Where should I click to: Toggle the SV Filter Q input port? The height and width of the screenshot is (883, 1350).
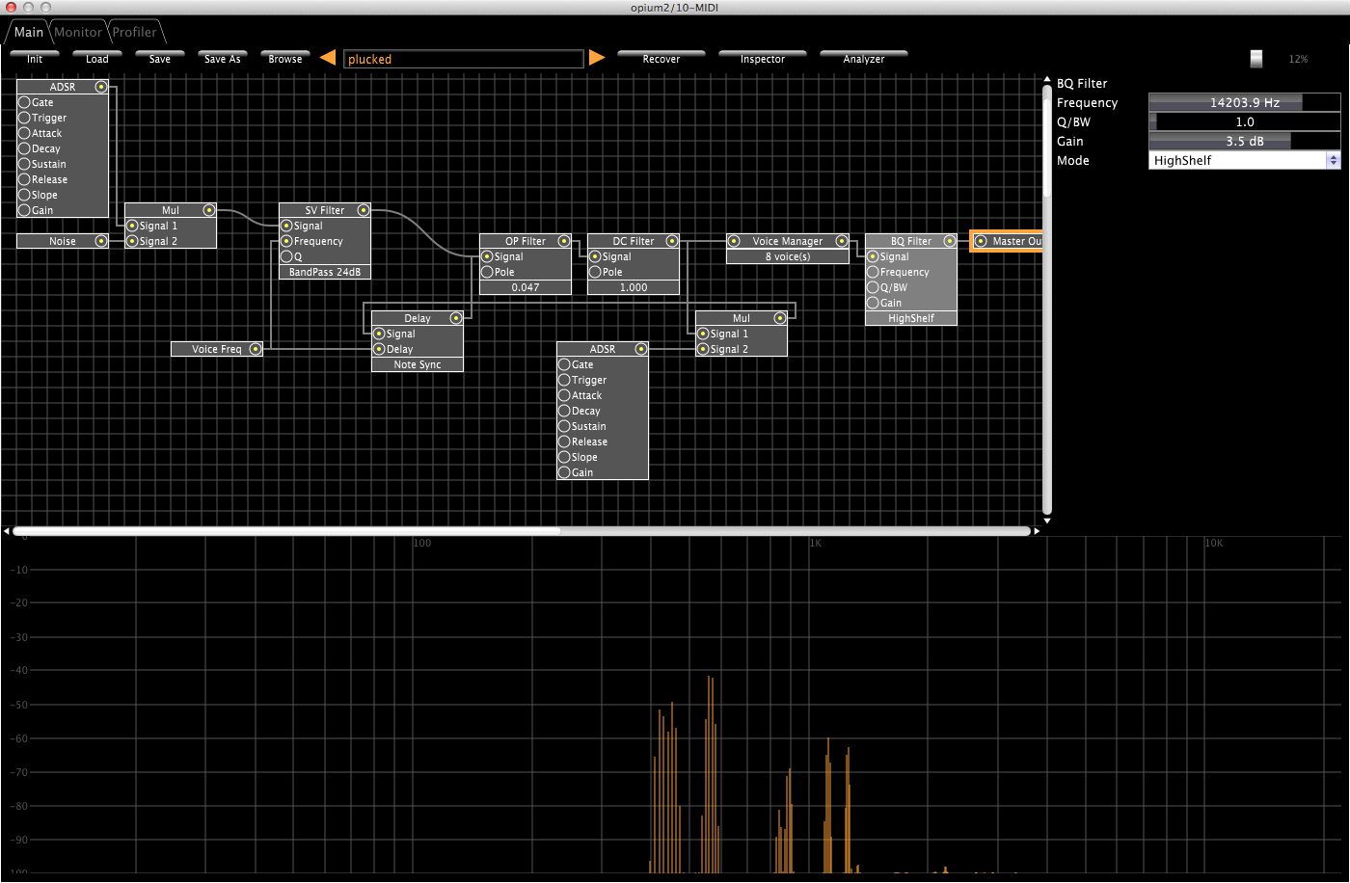286,256
